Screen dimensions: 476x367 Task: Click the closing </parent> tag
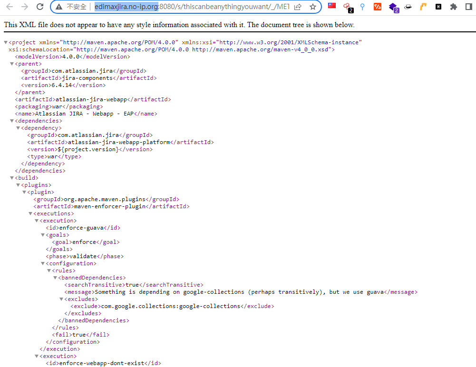(x=30, y=92)
